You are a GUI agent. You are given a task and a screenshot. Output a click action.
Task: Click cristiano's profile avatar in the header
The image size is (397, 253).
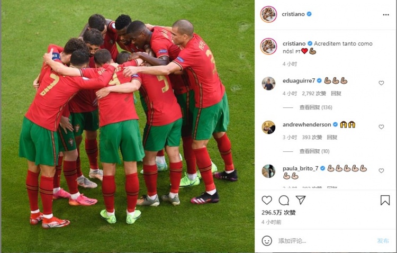(x=268, y=14)
